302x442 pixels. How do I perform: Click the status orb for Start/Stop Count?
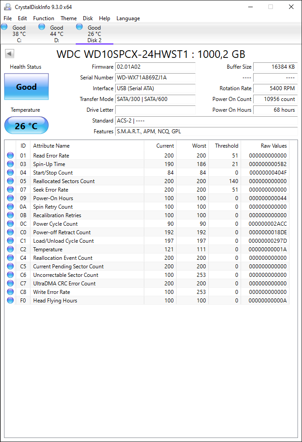10,172
